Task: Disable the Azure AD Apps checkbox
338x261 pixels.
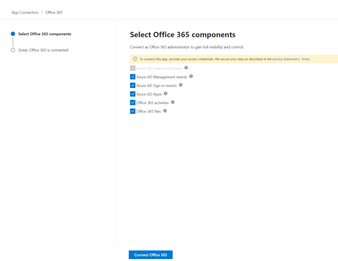Action: pos(133,94)
